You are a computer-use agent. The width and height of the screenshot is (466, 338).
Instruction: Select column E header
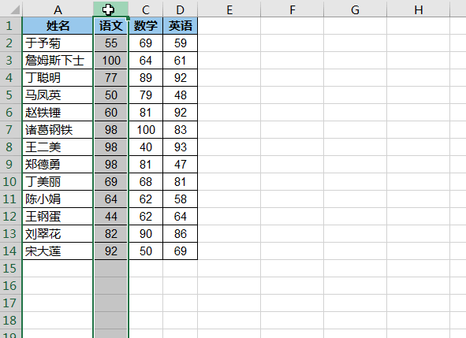(229, 9)
